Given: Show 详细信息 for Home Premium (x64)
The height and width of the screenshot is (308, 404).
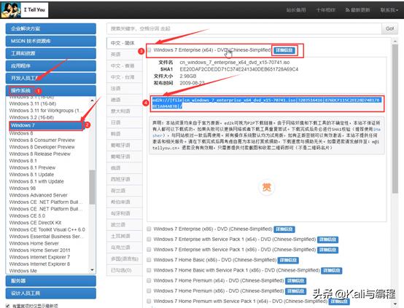Looking at the screenshot, I should coord(295,281).
